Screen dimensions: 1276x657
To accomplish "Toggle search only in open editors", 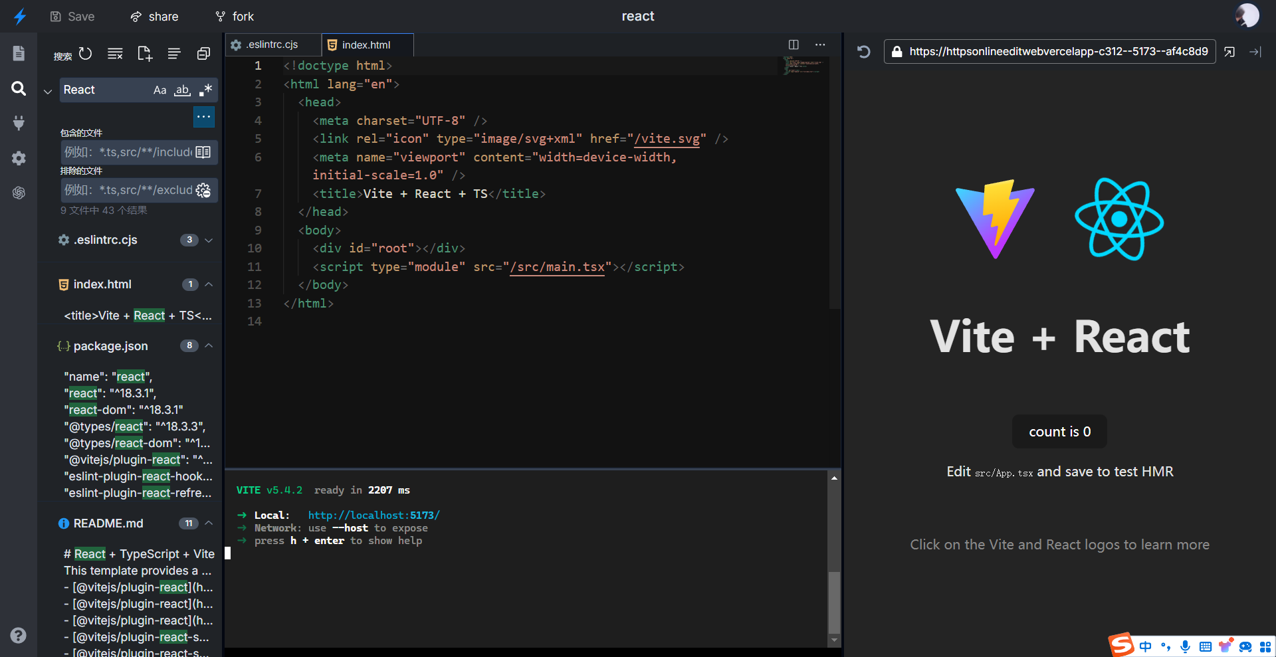I will [x=203, y=152].
